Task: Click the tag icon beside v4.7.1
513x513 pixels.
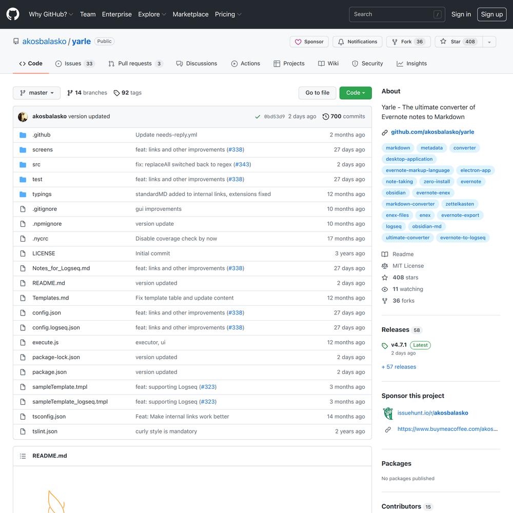Action: point(385,345)
